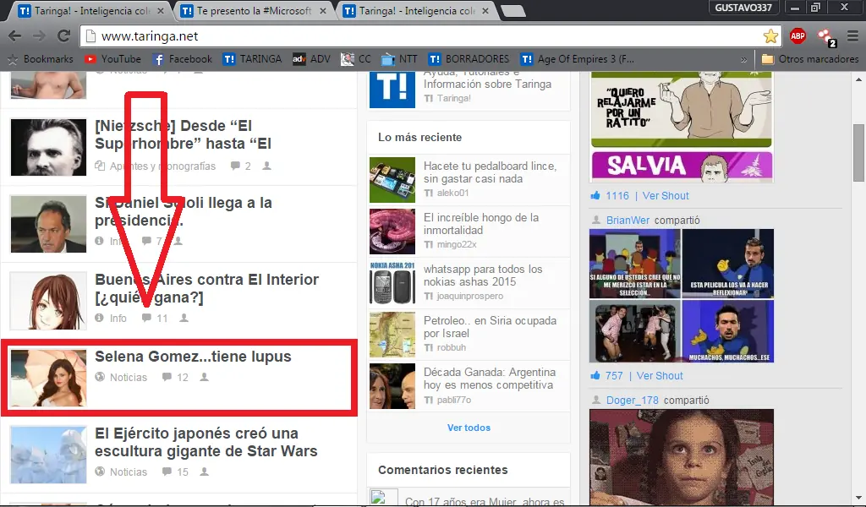Open the Buenos Aires contra El Interior post
This screenshot has height=507, width=866.
point(206,288)
